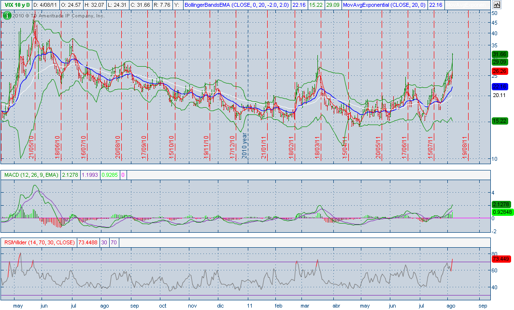Select the 17/09/10 expiration marker

coord(144,147)
